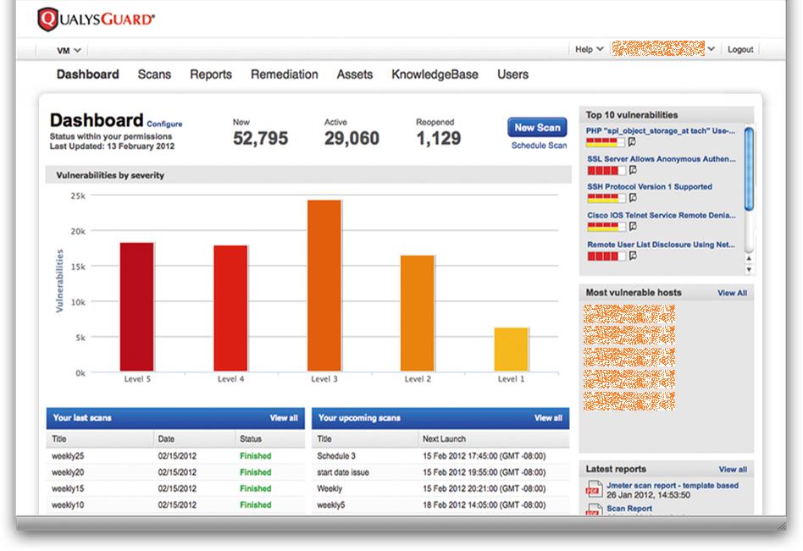Expand the Help dropdown menu

pyautogui.click(x=589, y=49)
